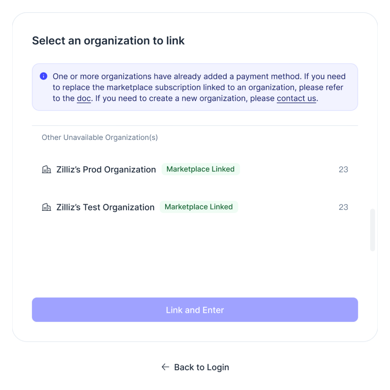Click the Select an organization to link heading
This screenshot has width=390, height=390.
point(108,41)
